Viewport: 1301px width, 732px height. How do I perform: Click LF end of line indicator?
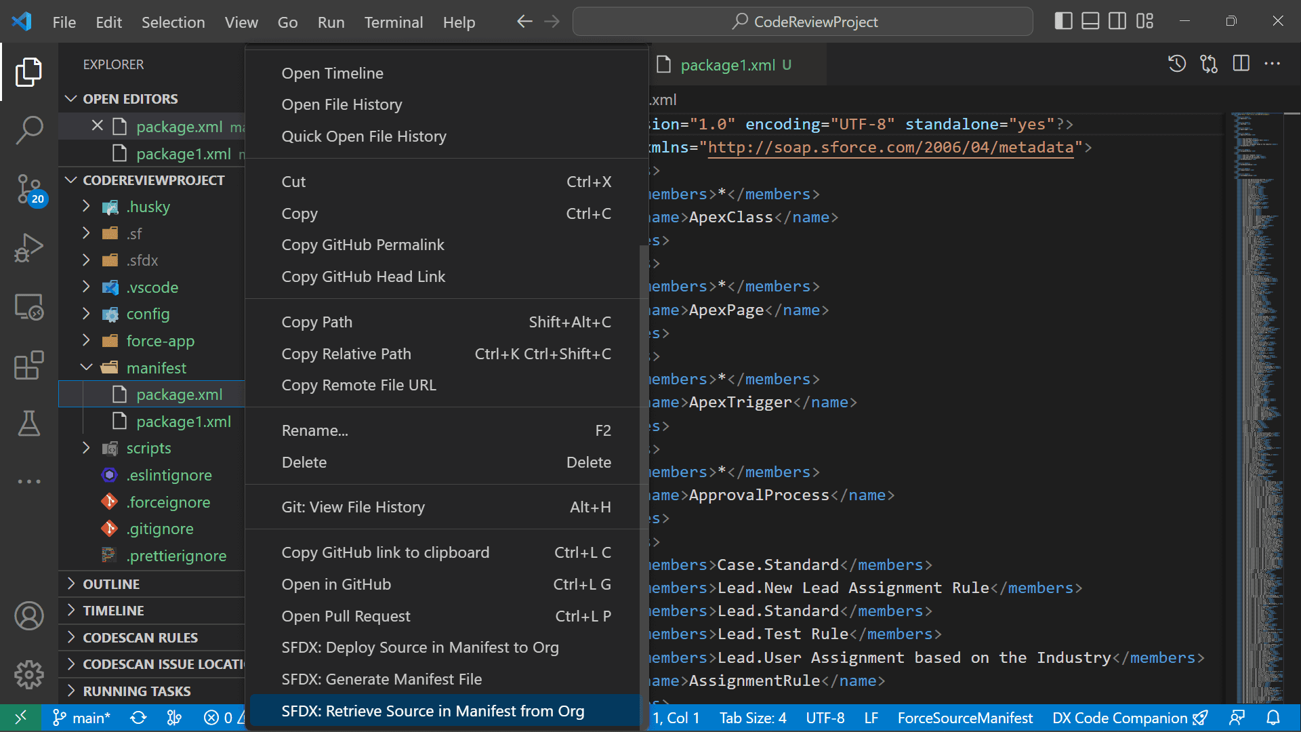click(871, 718)
